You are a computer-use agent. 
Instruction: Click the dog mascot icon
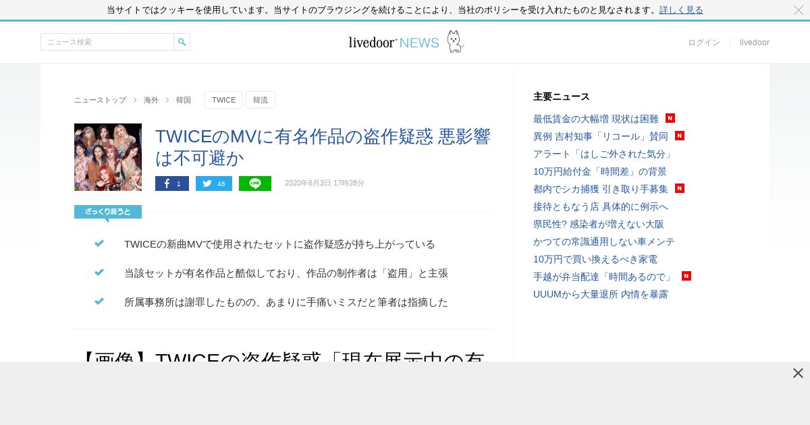pos(456,42)
